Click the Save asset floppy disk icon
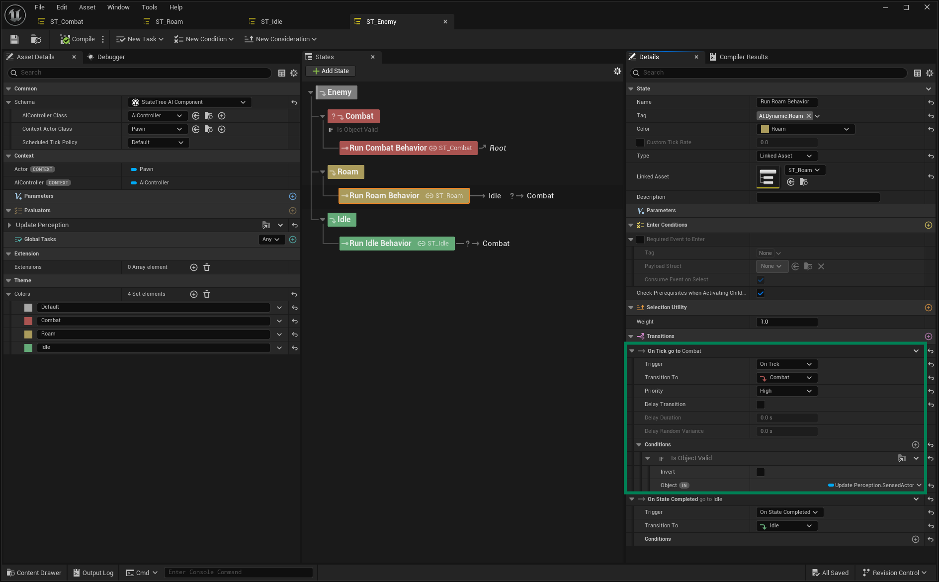 (x=14, y=39)
